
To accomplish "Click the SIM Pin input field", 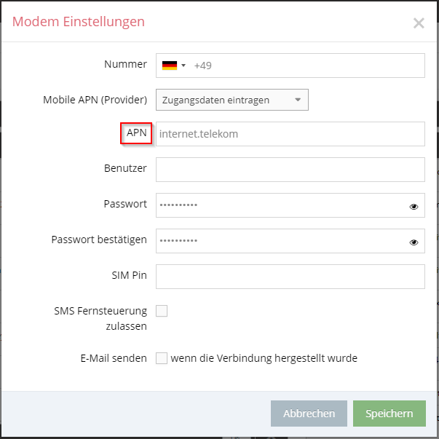I will click(x=290, y=277).
